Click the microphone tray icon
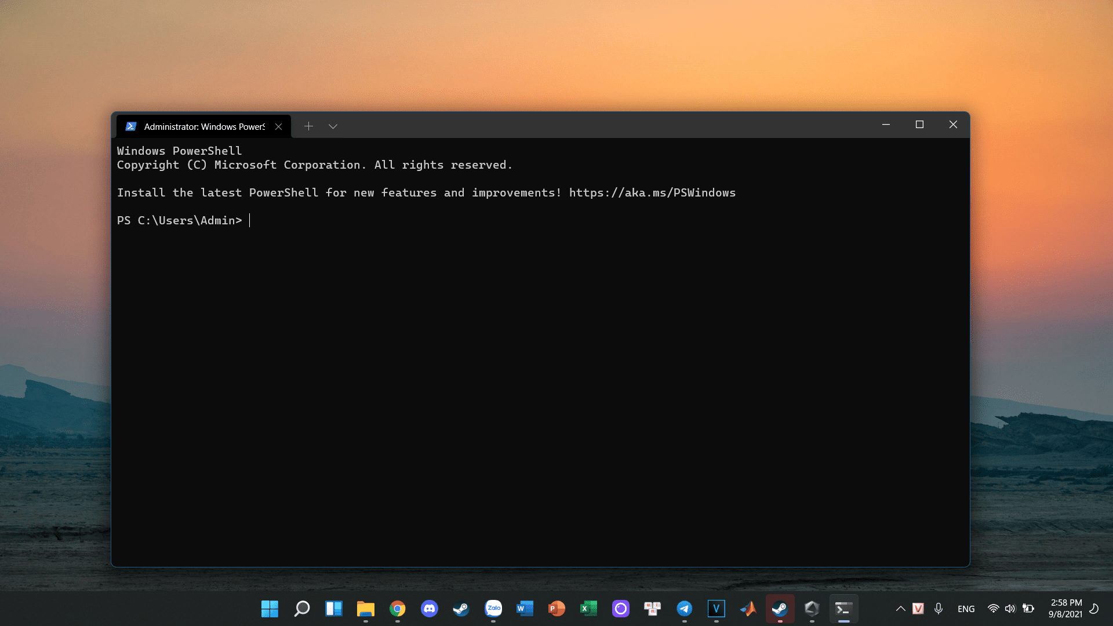 939,609
